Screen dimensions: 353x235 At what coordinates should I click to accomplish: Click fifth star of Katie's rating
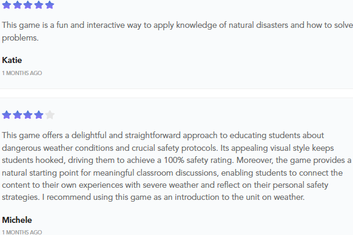coord(50,5)
